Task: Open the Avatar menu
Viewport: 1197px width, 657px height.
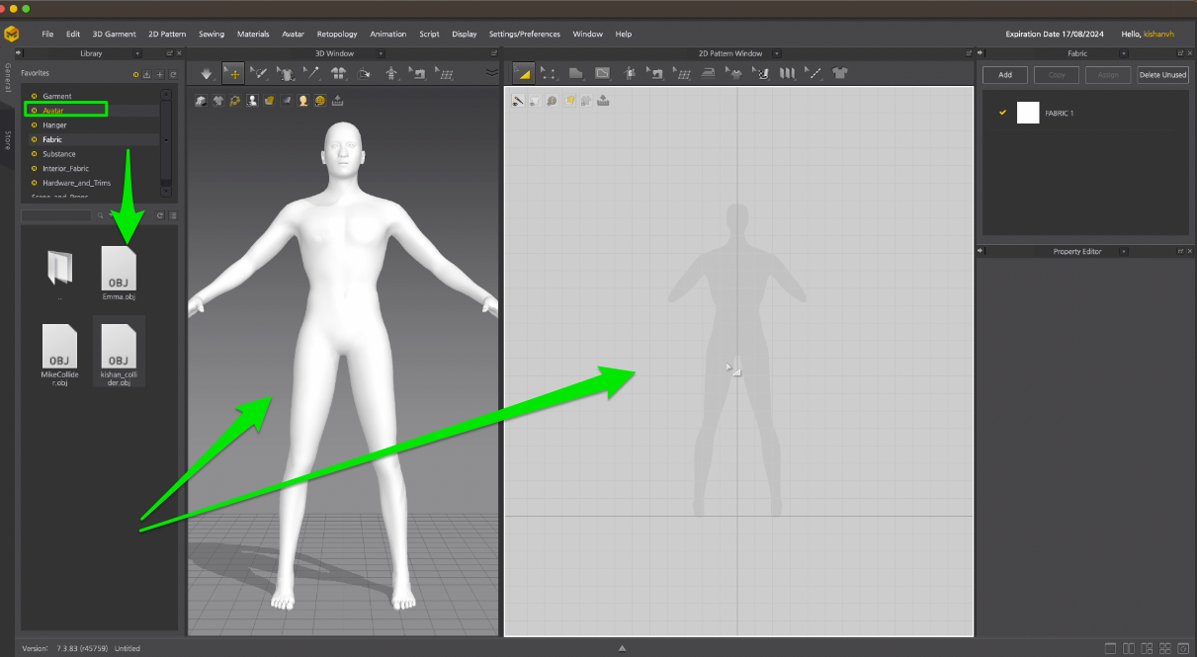Action: 293,34
